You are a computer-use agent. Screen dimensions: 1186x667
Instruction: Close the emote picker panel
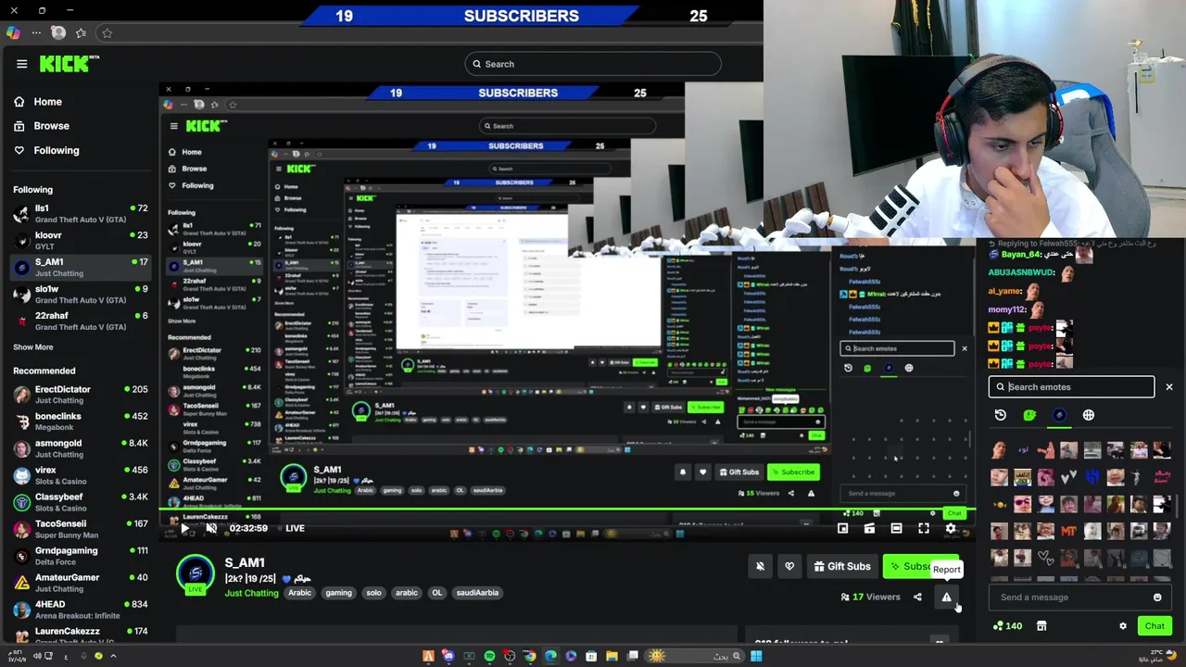pyautogui.click(x=1169, y=387)
